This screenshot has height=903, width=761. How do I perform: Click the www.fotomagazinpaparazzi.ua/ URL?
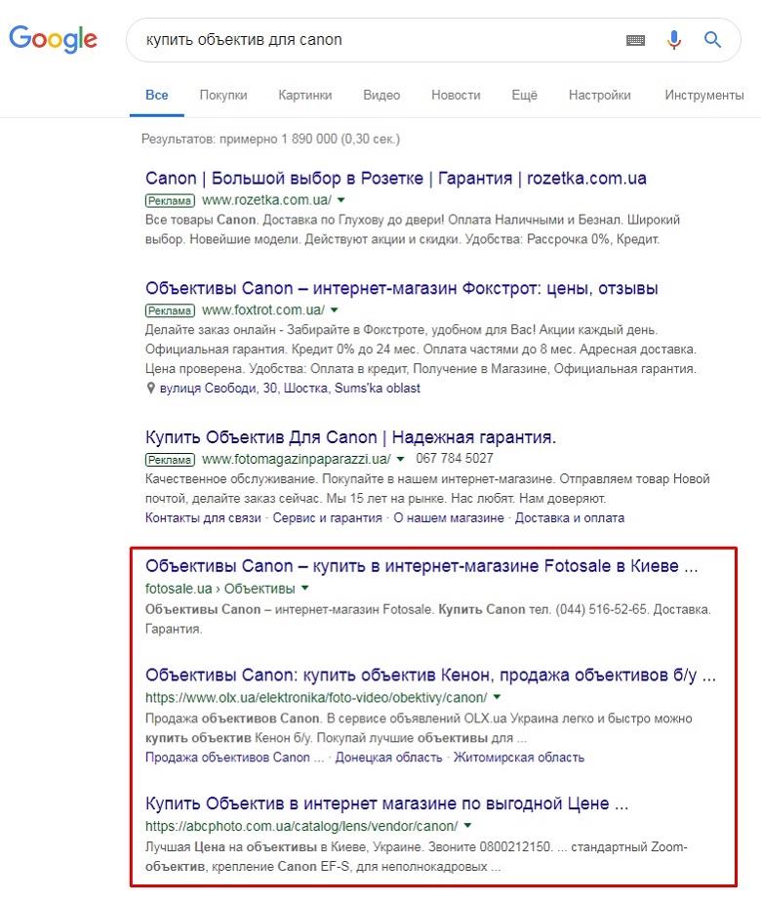click(x=297, y=460)
